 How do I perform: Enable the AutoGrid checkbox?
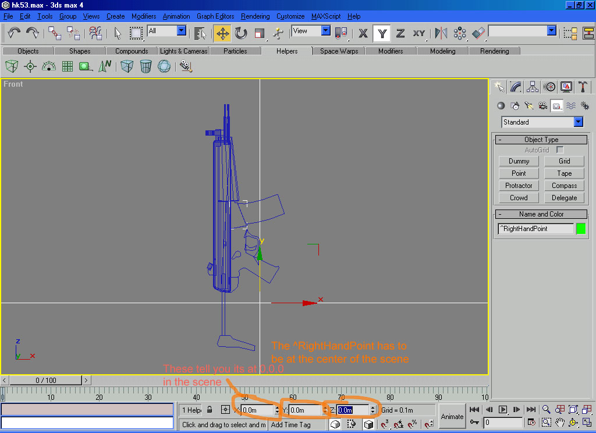pos(560,150)
